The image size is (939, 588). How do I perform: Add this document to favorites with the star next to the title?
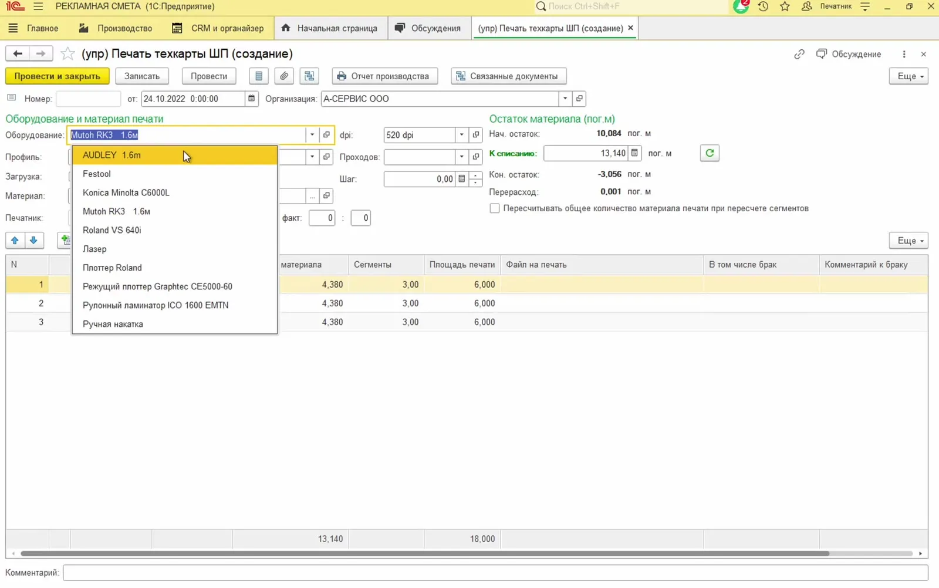click(68, 54)
